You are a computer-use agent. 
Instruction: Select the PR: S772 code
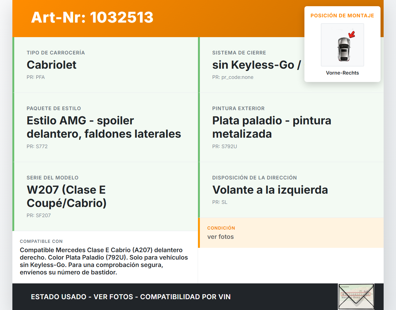click(x=37, y=146)
